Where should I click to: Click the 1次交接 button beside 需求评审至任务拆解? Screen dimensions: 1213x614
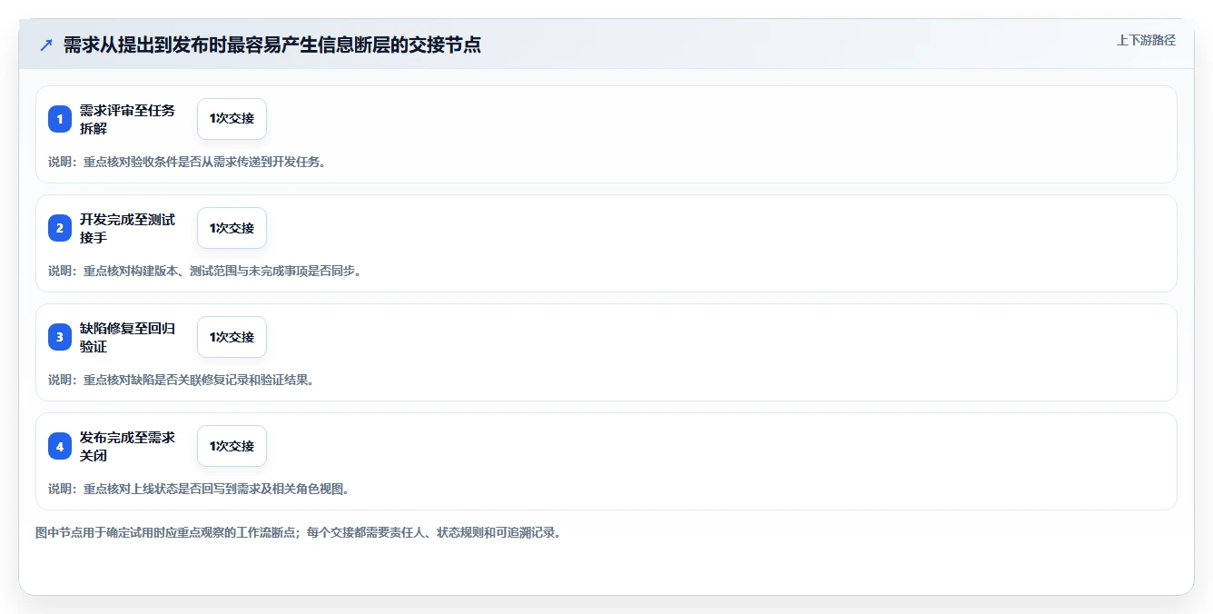click(232, 119)
